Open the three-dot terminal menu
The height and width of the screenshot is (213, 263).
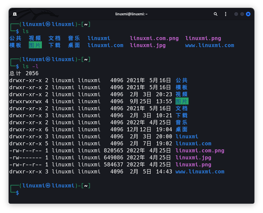pyautogui.click(x=226, y=14)
